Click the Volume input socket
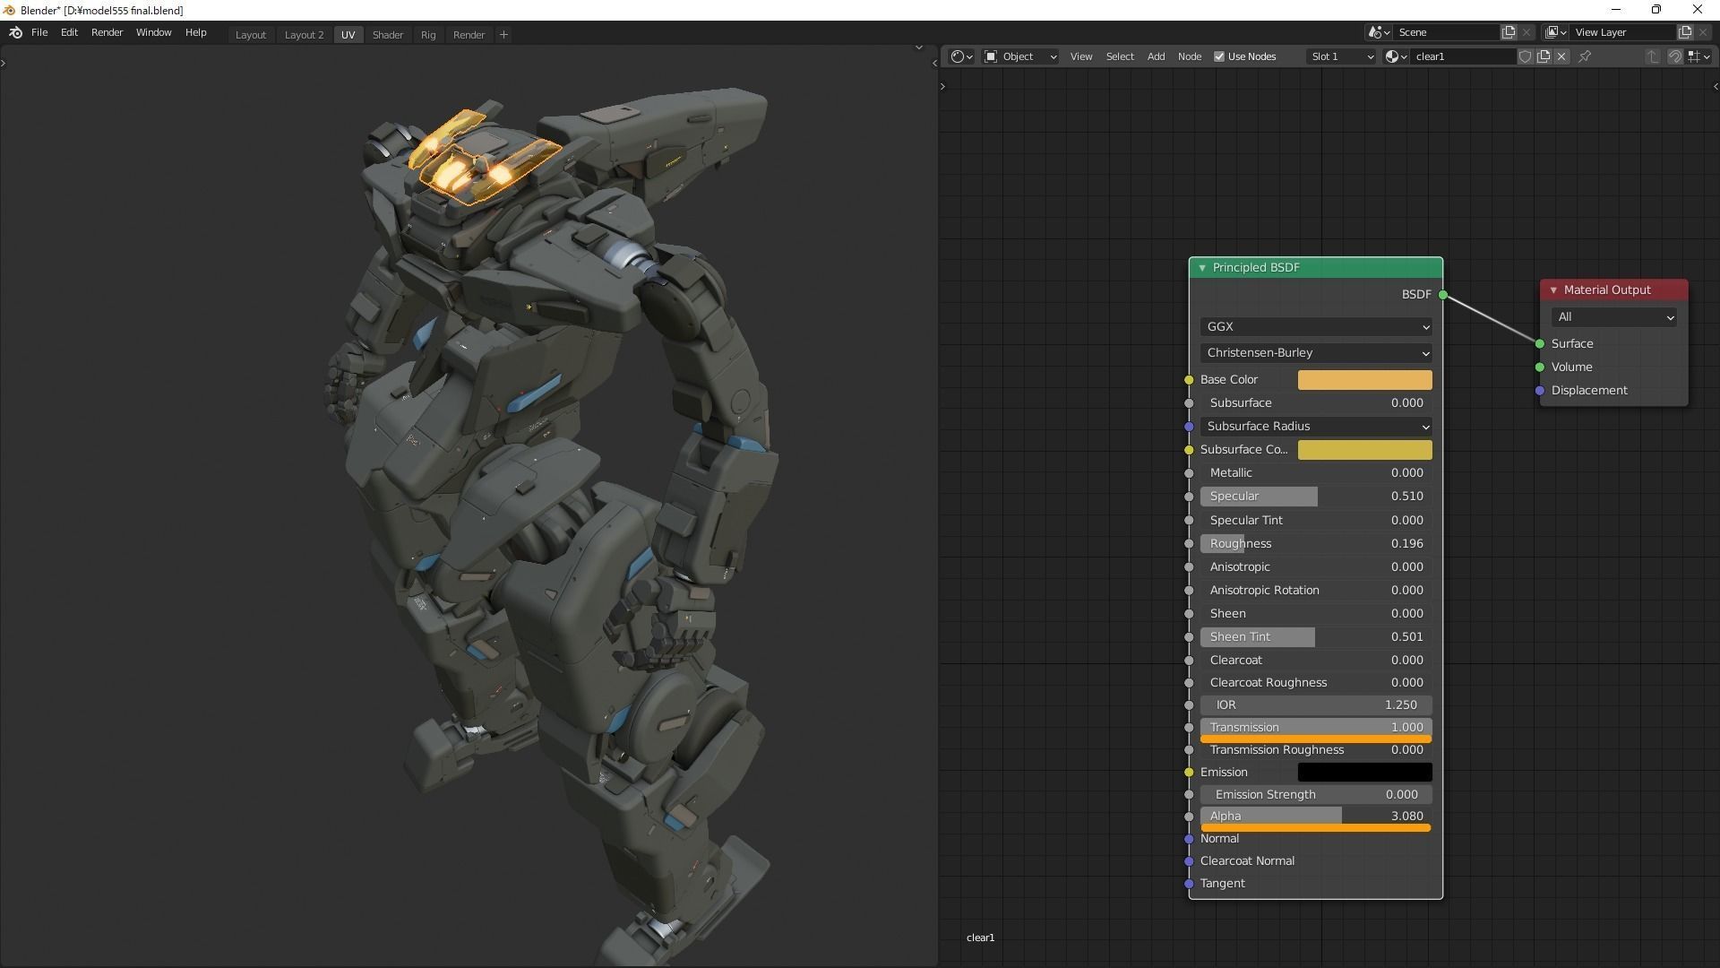Image resolution: width=1720 pixels, height=968 pixels. (1540, 367)
